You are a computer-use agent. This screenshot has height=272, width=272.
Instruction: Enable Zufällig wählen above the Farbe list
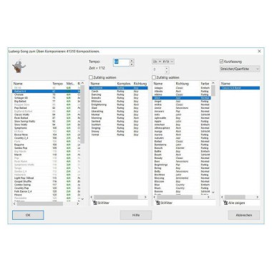(x=154, y=77)
